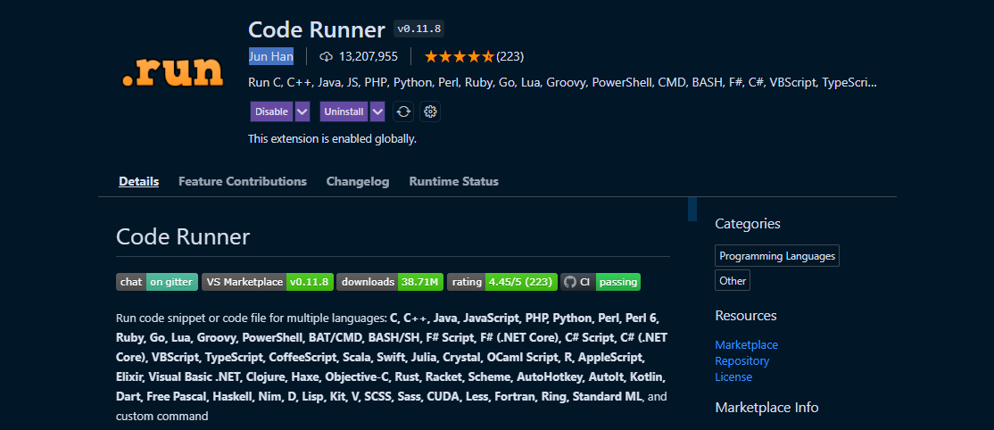Click the details pane vertical scrollbar thumb
994x430 pixels.
(692, 209)
